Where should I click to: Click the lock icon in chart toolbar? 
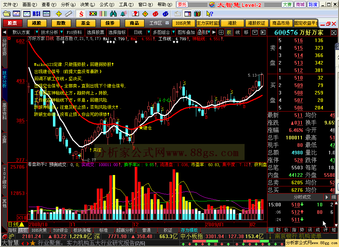(200, 32)
